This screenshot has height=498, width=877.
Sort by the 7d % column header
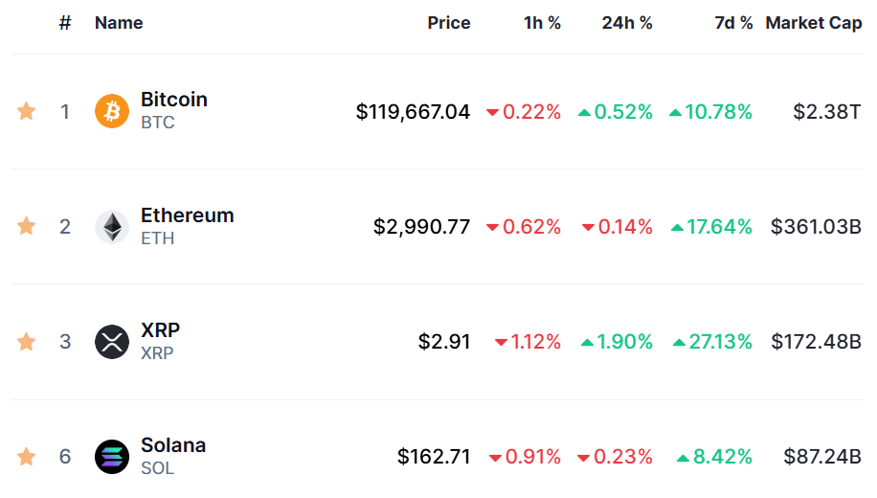pos(733,23)
